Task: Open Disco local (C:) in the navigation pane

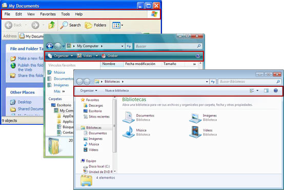Action: click(96, 166)
